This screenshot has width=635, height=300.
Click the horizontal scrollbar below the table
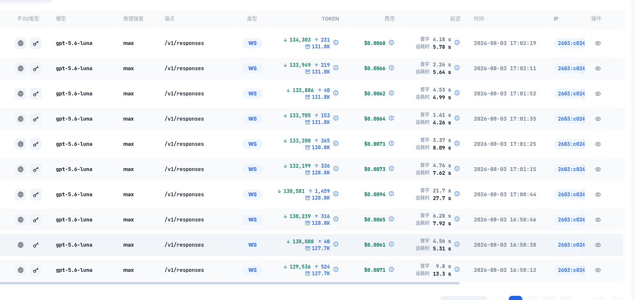230,283
